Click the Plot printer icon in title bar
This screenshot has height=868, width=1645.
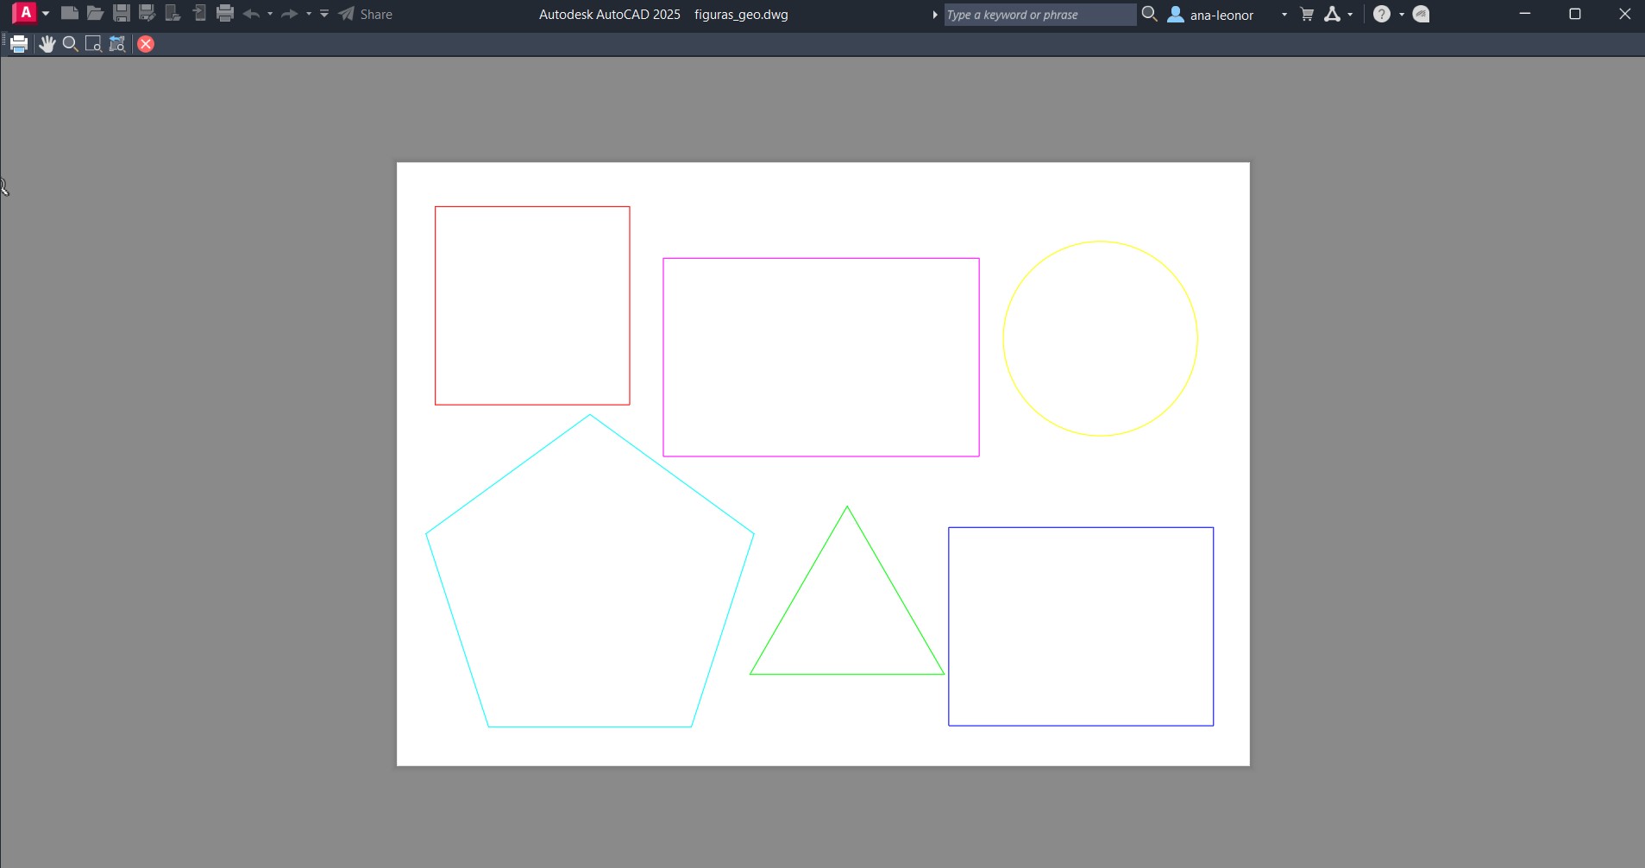(225, 14)
